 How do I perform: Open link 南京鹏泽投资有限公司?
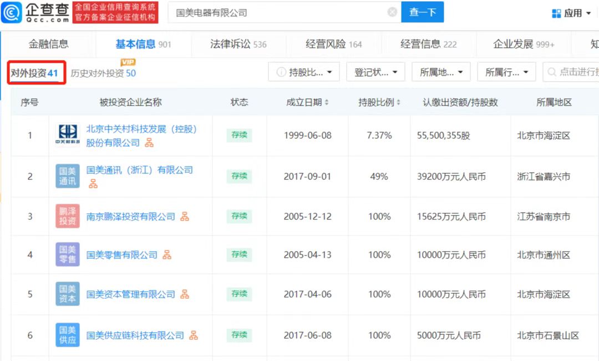[131, 217]
